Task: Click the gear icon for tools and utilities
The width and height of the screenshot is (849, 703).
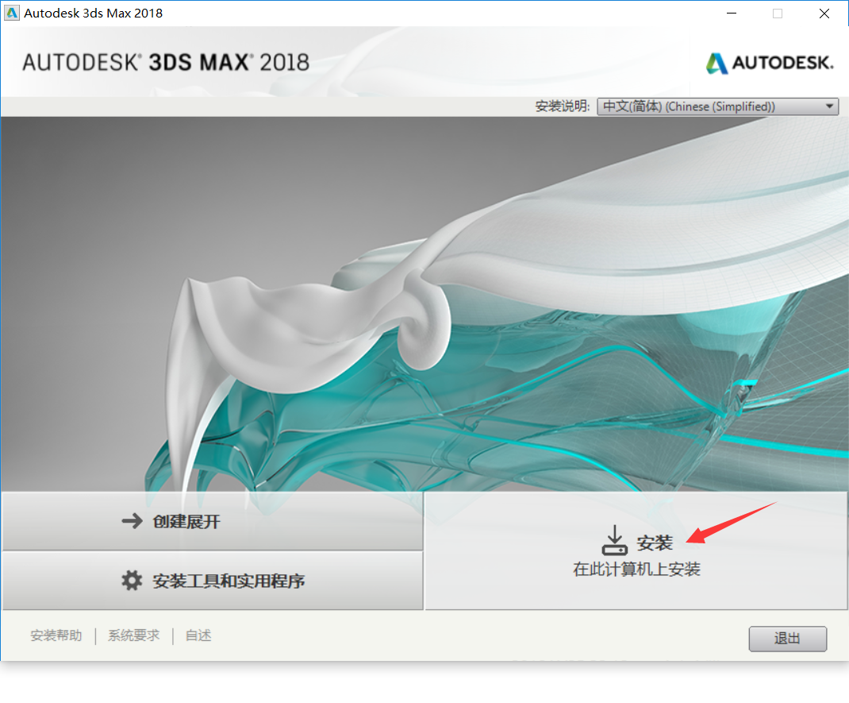Action: (132, 581)
